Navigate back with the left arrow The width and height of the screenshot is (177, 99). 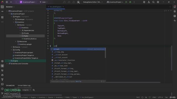pyautogui.click(x=11, y=2)
